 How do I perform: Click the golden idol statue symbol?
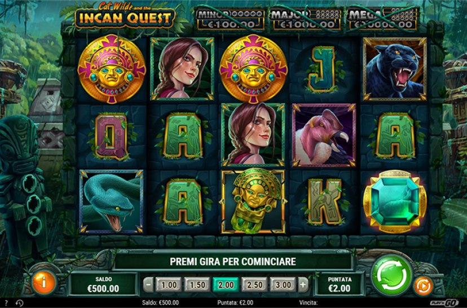253,201
